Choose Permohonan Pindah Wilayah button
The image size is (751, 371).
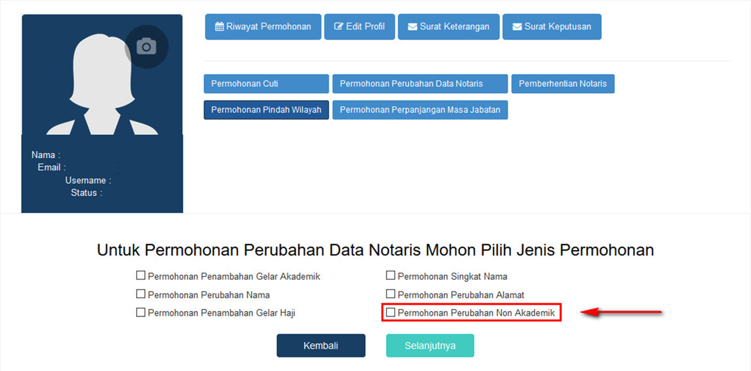coord(266,110)
